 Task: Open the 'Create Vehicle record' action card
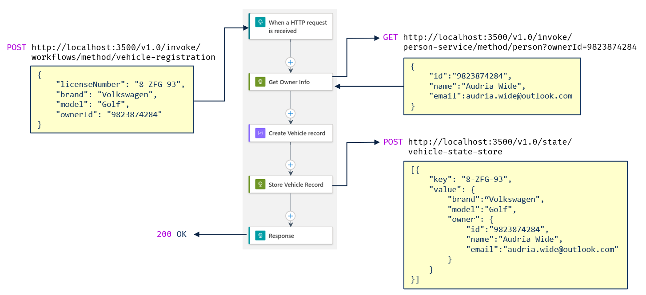[291, 133]
